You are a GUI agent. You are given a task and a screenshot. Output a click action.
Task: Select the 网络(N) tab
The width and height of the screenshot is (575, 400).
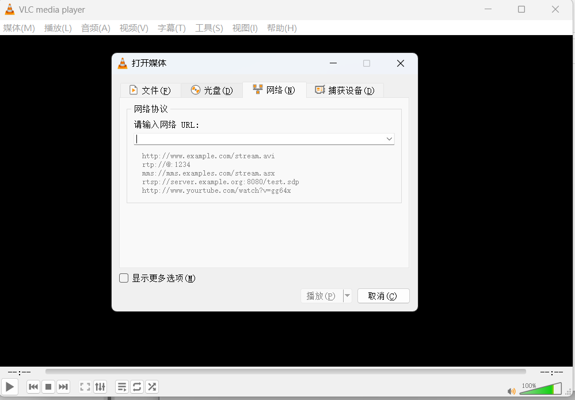(x=275, y=90)
